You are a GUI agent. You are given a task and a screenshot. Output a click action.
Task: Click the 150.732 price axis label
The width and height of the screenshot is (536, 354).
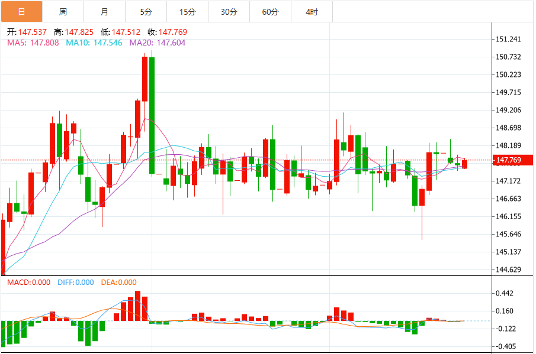(508, 57)
